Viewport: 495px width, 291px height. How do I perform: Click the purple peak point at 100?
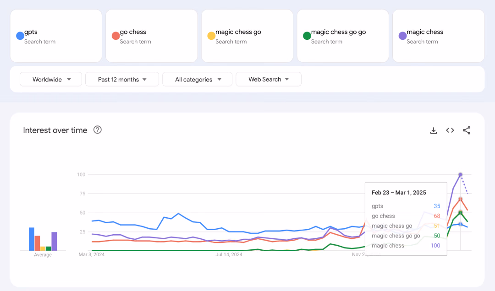click(460, 175)
